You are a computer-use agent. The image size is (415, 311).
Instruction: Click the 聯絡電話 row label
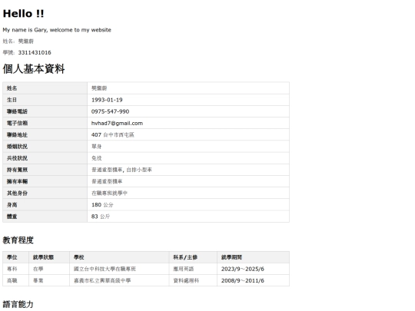pos(17,111)
